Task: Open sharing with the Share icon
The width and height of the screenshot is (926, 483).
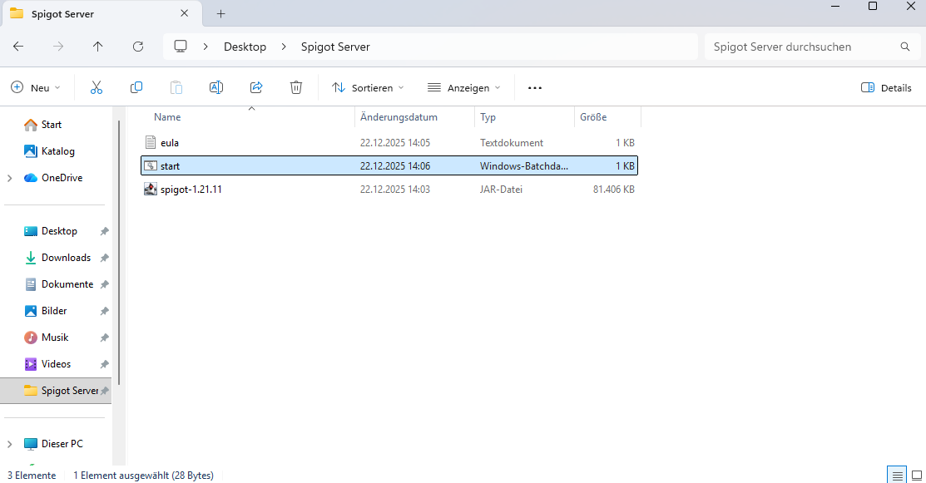Action: tap(256, 87)
